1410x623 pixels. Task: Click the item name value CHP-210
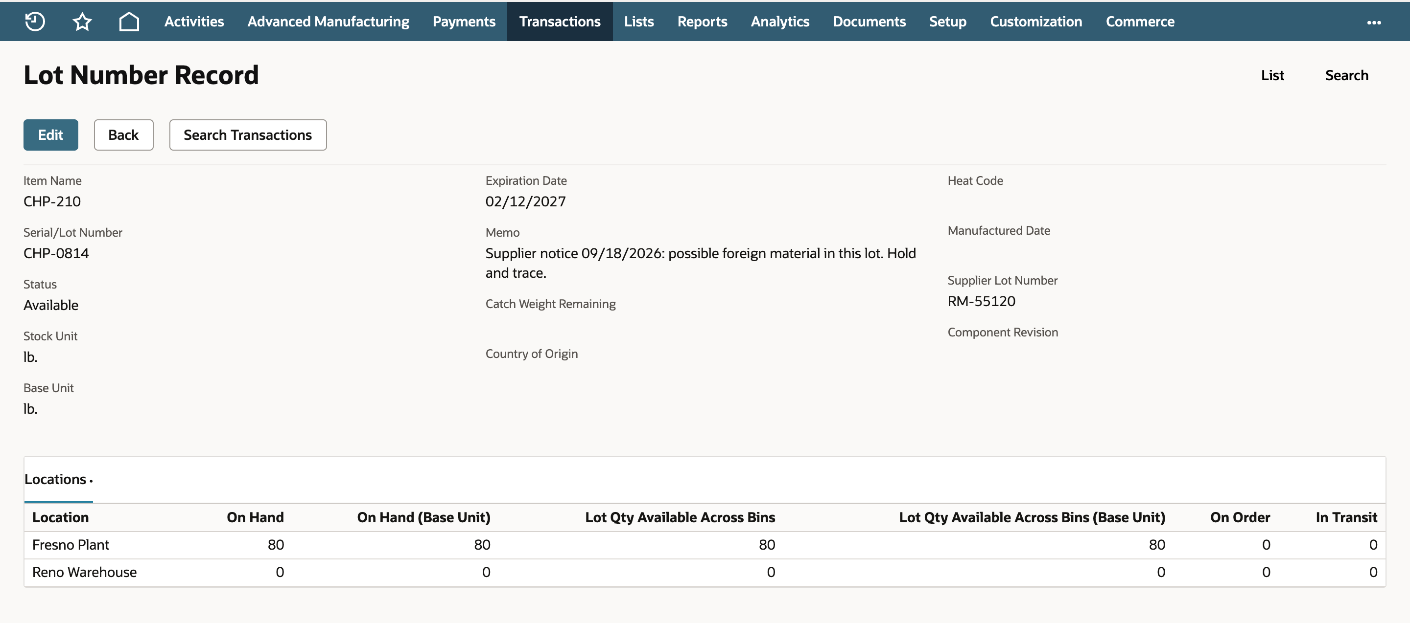pos(52,201)
